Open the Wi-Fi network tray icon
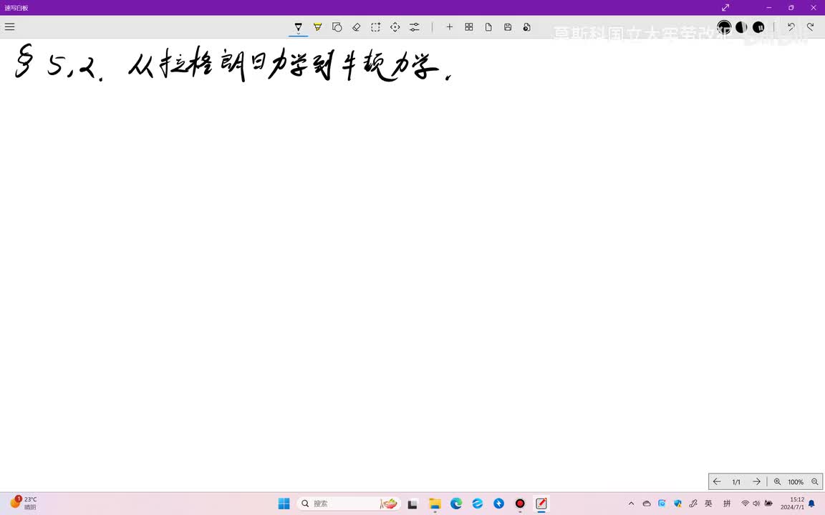825x515 pixels. 745,504
